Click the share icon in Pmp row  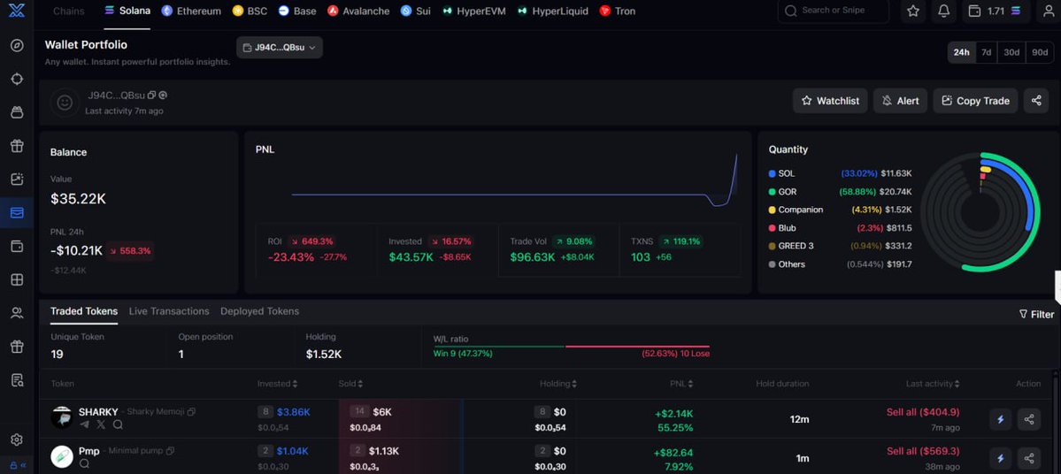pyautogui.click(x=1029, y=458)
